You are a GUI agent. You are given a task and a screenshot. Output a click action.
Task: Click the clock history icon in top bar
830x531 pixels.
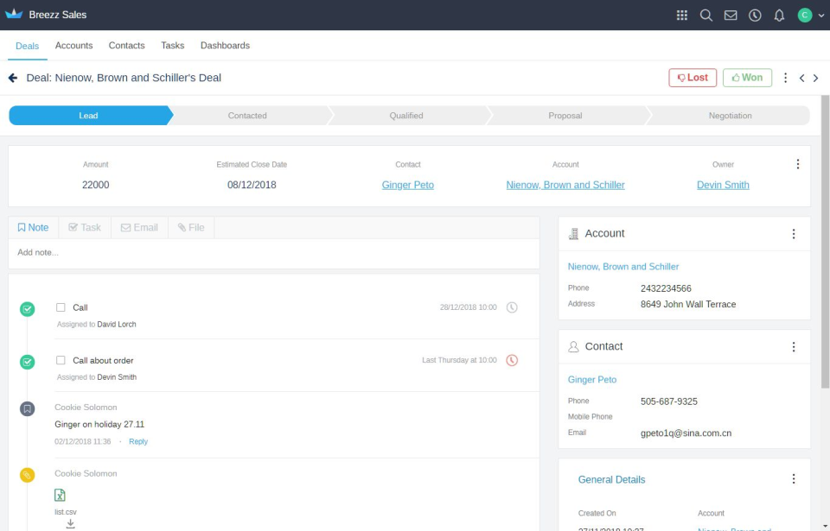click(755, 15)
